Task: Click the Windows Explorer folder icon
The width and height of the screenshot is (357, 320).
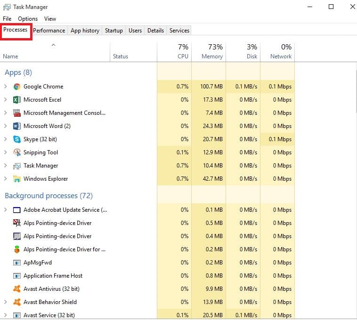Action: pyautogui.click(x=17, y=179)
